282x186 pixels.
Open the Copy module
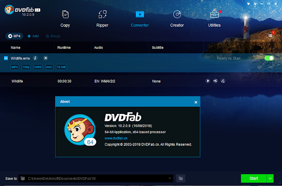pos(65,19)
